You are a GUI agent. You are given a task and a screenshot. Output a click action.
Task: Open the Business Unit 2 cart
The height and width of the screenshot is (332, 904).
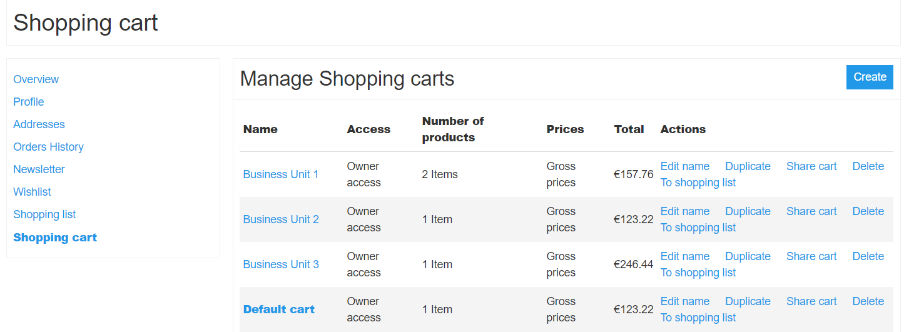(x=281, y=219)
